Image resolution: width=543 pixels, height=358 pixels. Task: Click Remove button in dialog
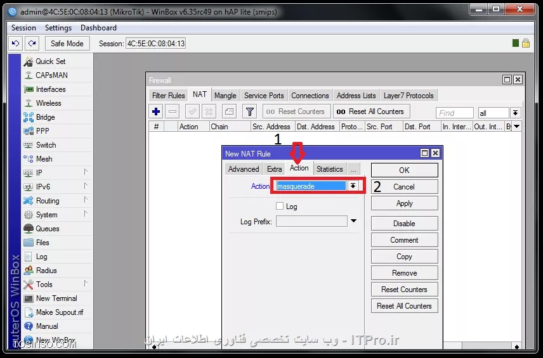coord(405,273)
